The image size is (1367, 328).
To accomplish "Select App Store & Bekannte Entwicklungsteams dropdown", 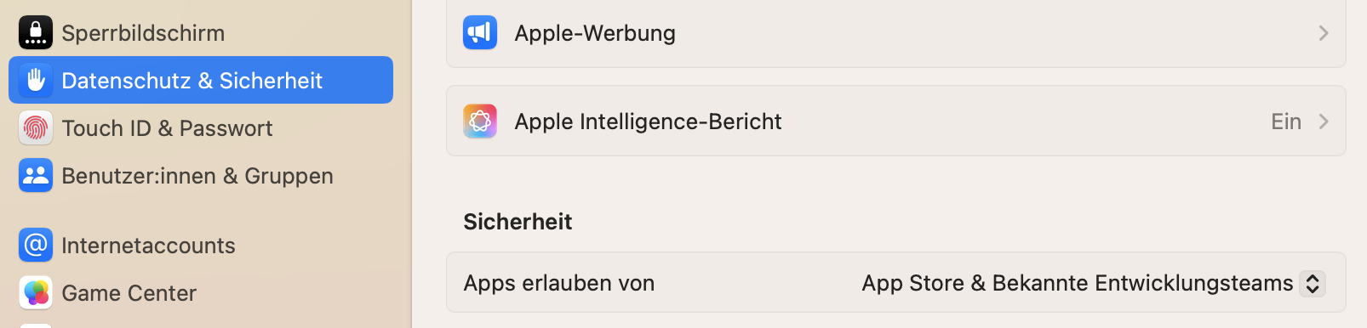I will coord(1093,283).
